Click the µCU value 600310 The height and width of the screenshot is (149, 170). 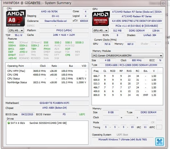tap(84, 21)
